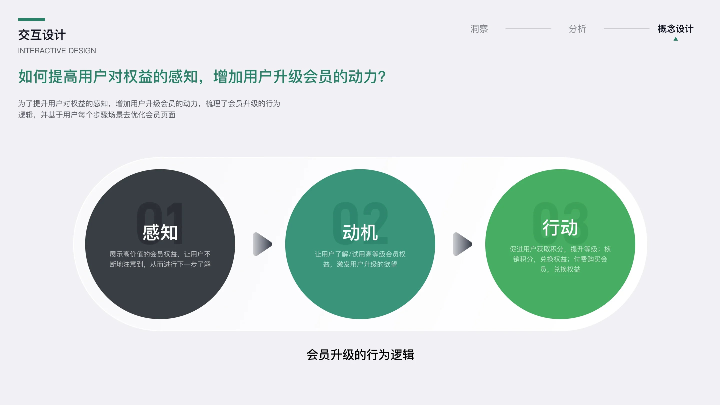
Task: Click the 行动 heading in the green circle
Action: click(x=560, y=227)
